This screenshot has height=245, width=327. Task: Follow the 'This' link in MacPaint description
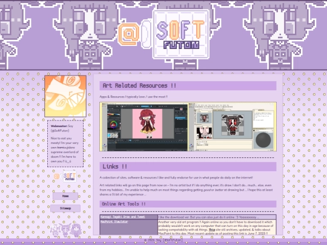[212, 230]
